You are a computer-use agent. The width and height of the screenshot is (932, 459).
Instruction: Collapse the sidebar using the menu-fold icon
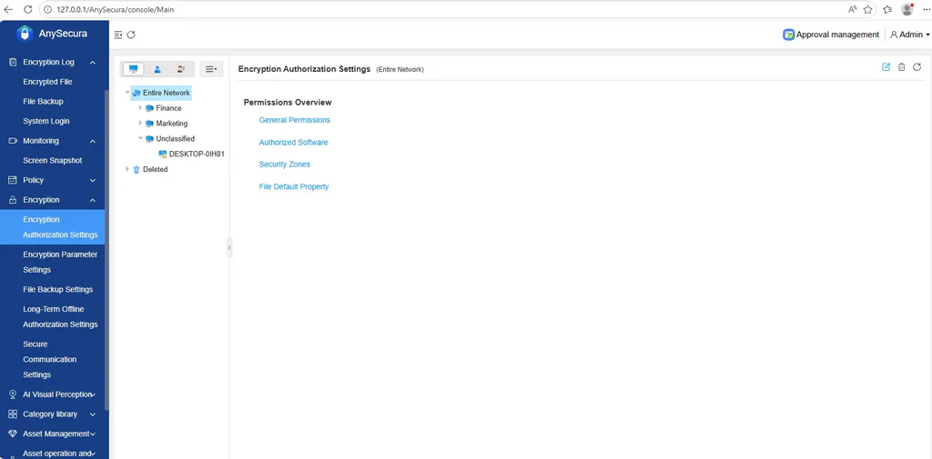[118, 35]
